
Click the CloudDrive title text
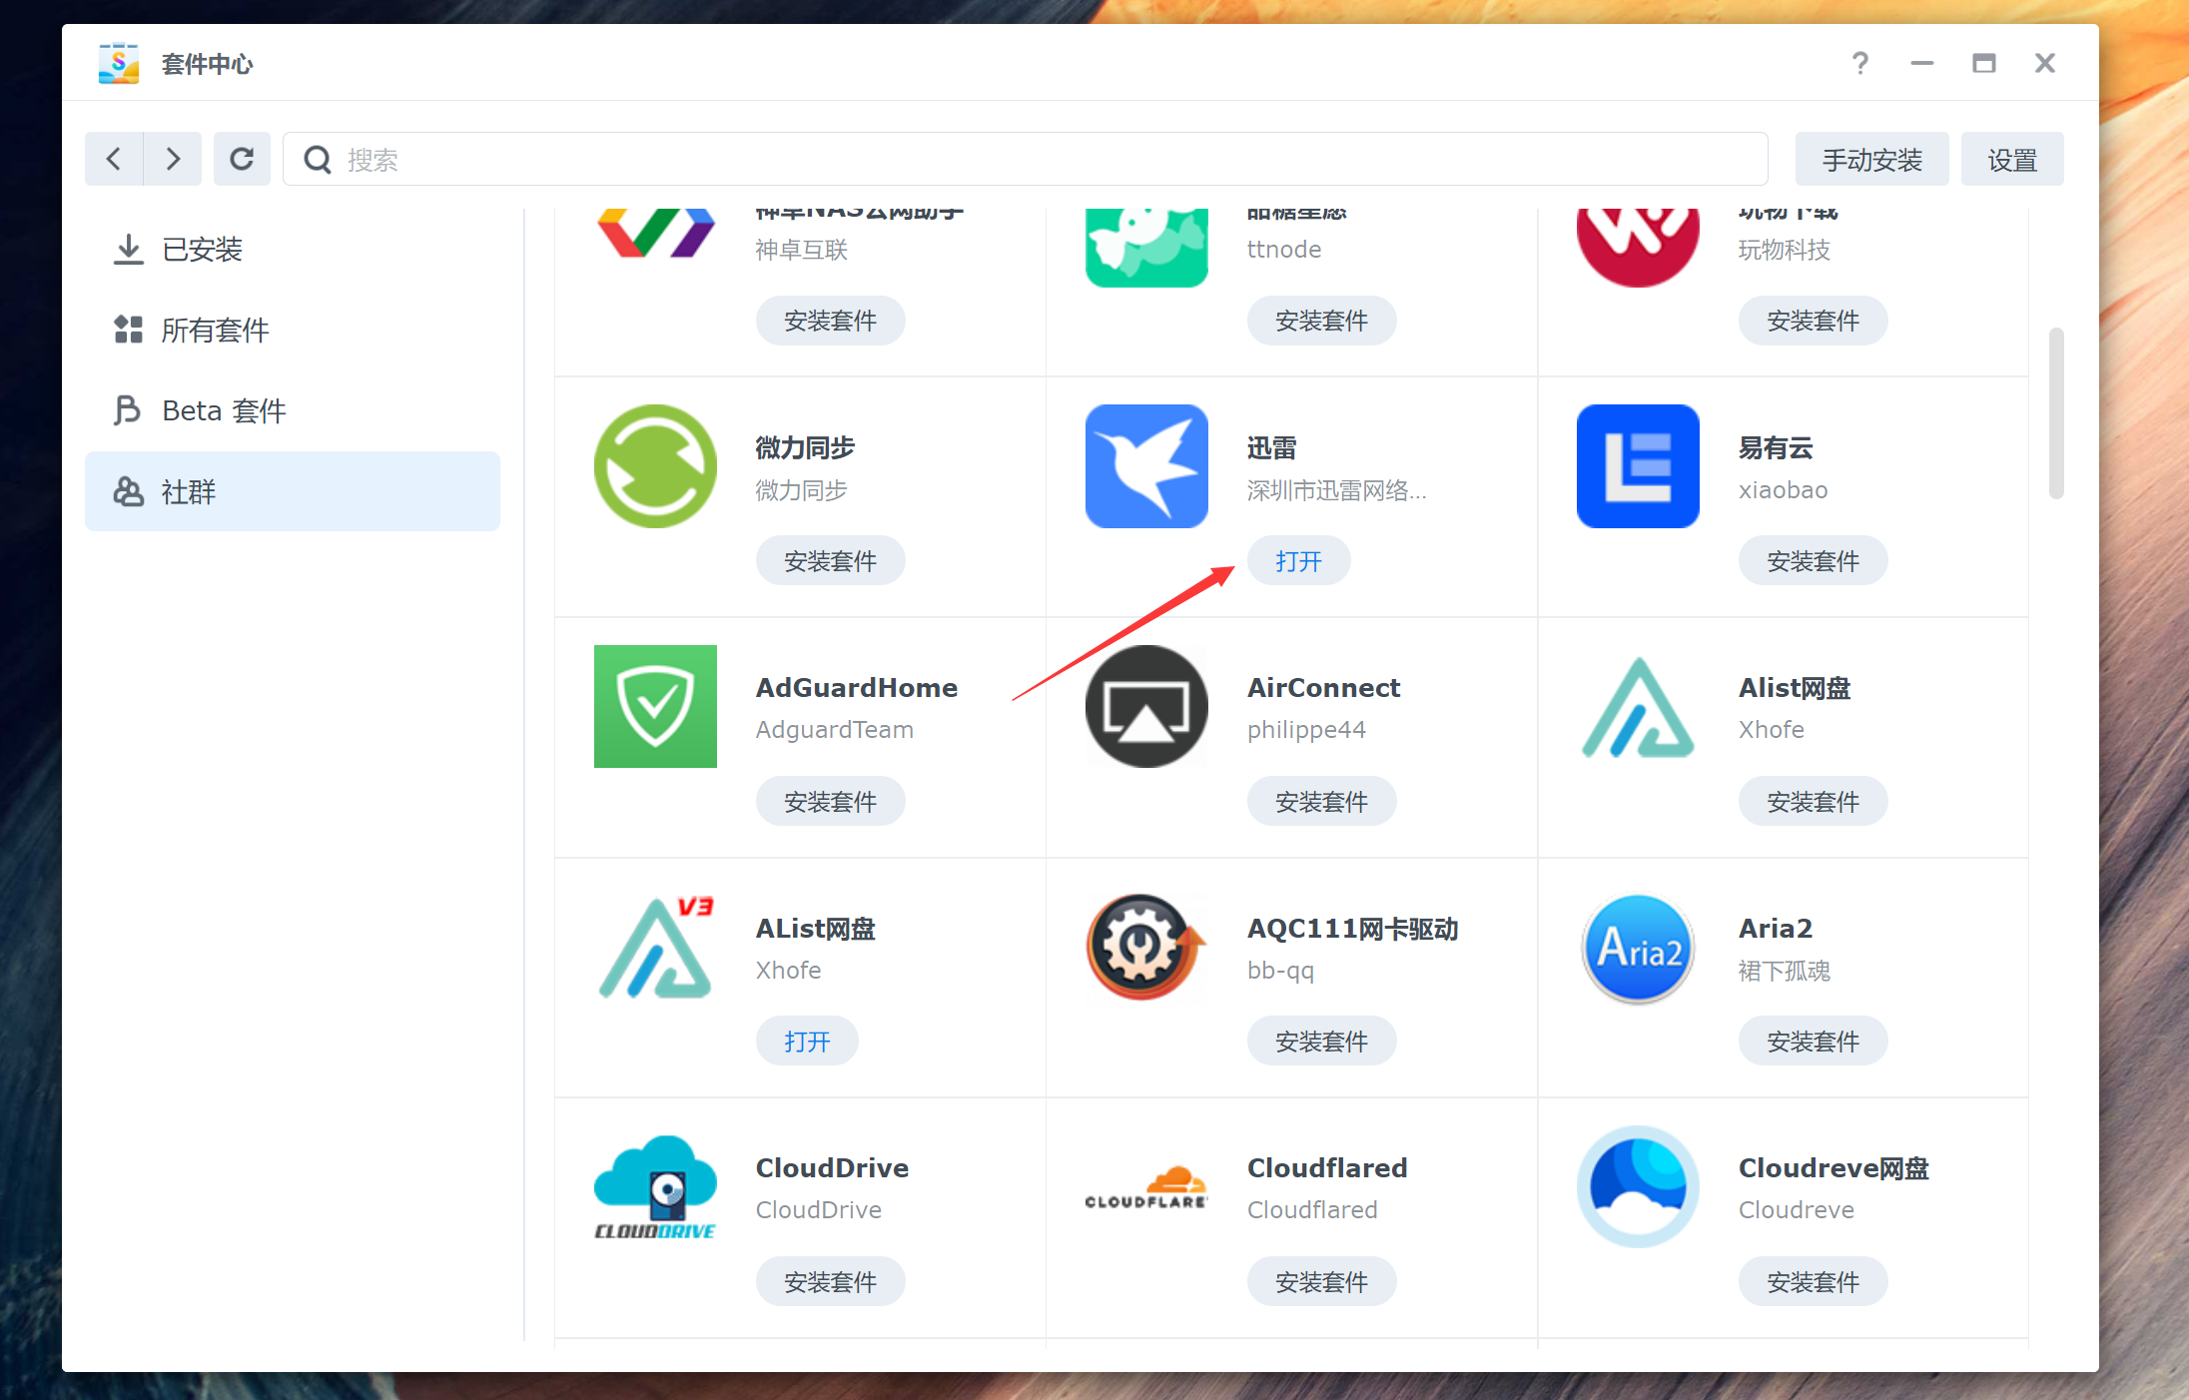(x=832, y=1168)
